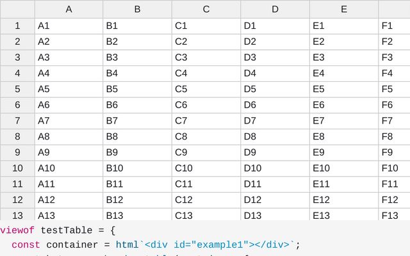Select row 1 header
The height and width of the screenshot is (256, 410).
17,26
